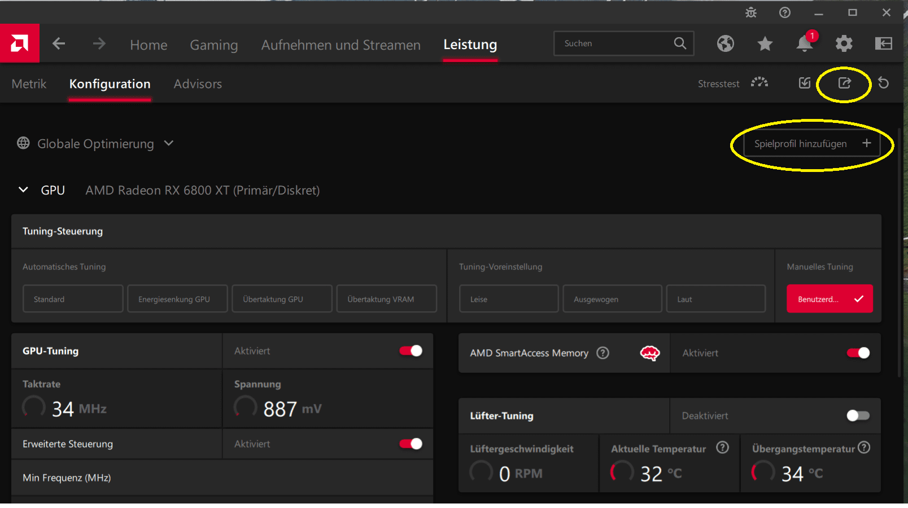The image size is (908, 508).
Task: Go back with the left arrow
Action: pyautogui.click(x=59, y=43)
